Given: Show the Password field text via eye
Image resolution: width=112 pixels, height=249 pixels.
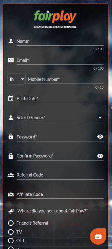Looking at the screenshot, I should [x=100, y=137].
